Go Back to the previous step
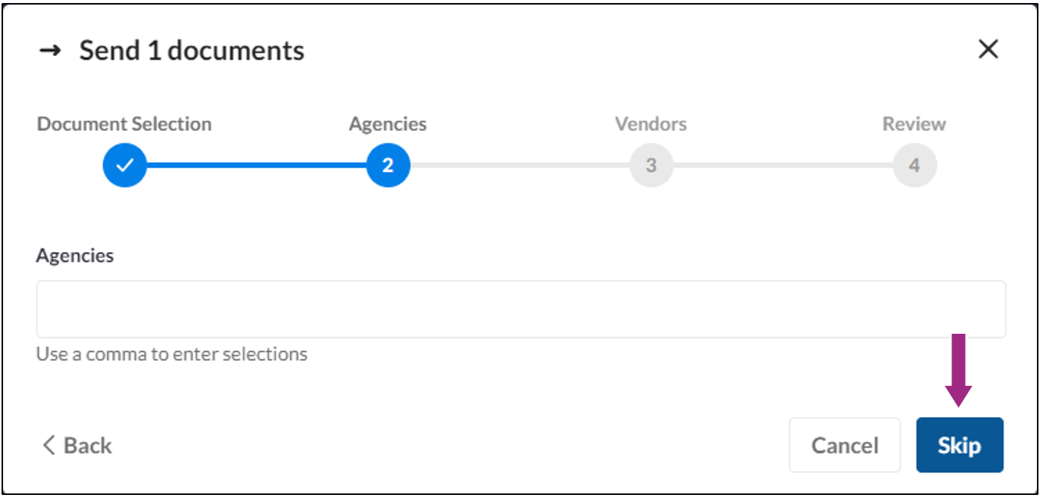This screenshot has height=498, width=1040. 76,445
